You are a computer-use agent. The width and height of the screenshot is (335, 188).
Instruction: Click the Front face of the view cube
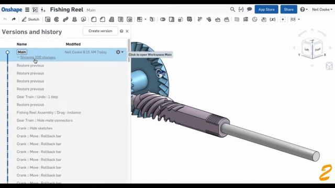pyautogui.click(x=318, y=50)
